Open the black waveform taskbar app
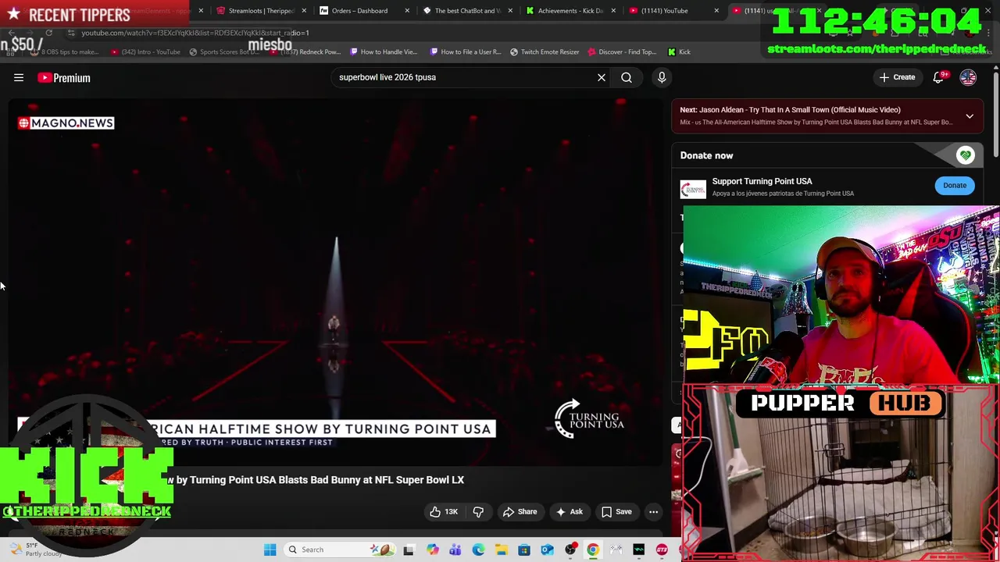 (x=639, y=550)
